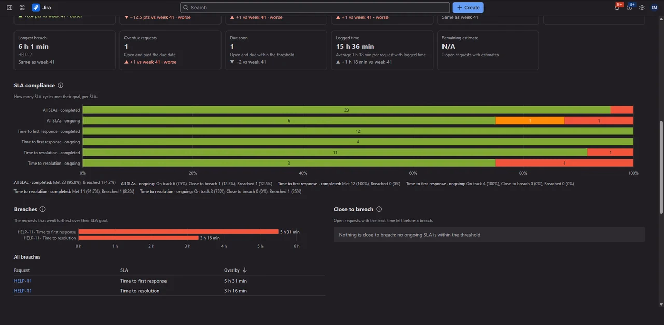Click the 'All breaches' heading

(27, 257)
